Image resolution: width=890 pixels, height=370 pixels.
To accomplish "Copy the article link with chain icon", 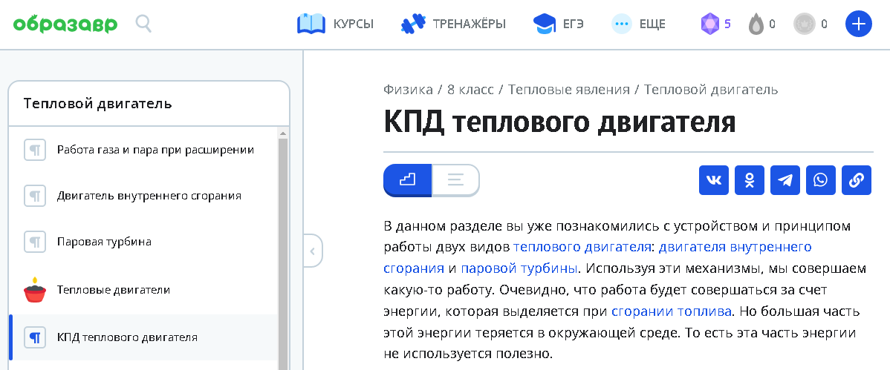I will point(856,180).
